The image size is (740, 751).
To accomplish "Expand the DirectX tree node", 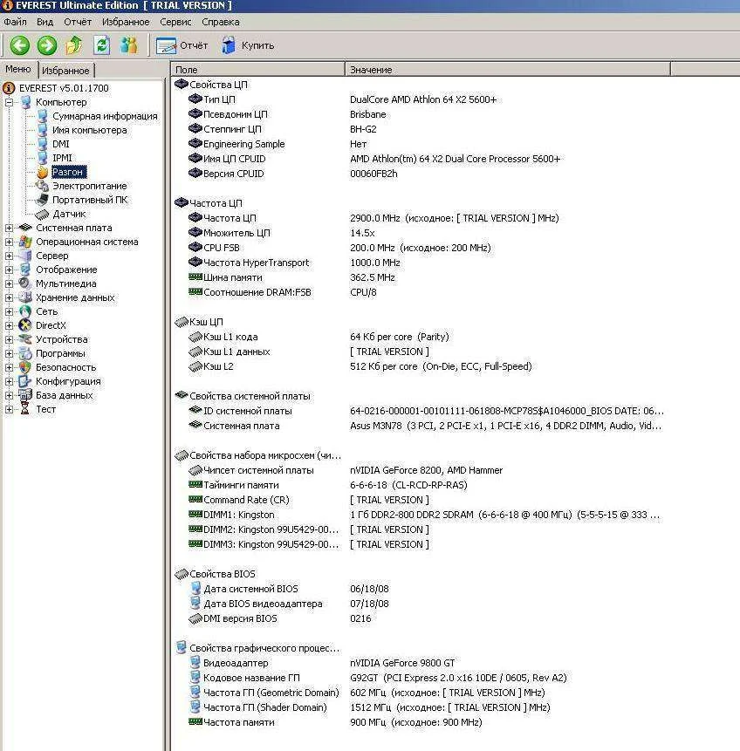I will pos(10,325).
